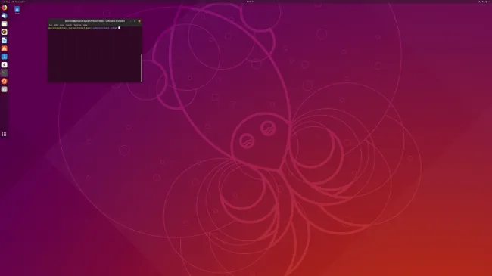Open Ubuntu Software from the dock
The image size is (492, 276).
coord(4,48)
